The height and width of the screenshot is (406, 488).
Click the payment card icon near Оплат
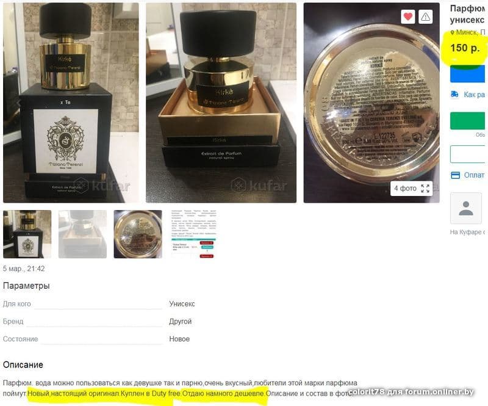click(x=455, y=175)
